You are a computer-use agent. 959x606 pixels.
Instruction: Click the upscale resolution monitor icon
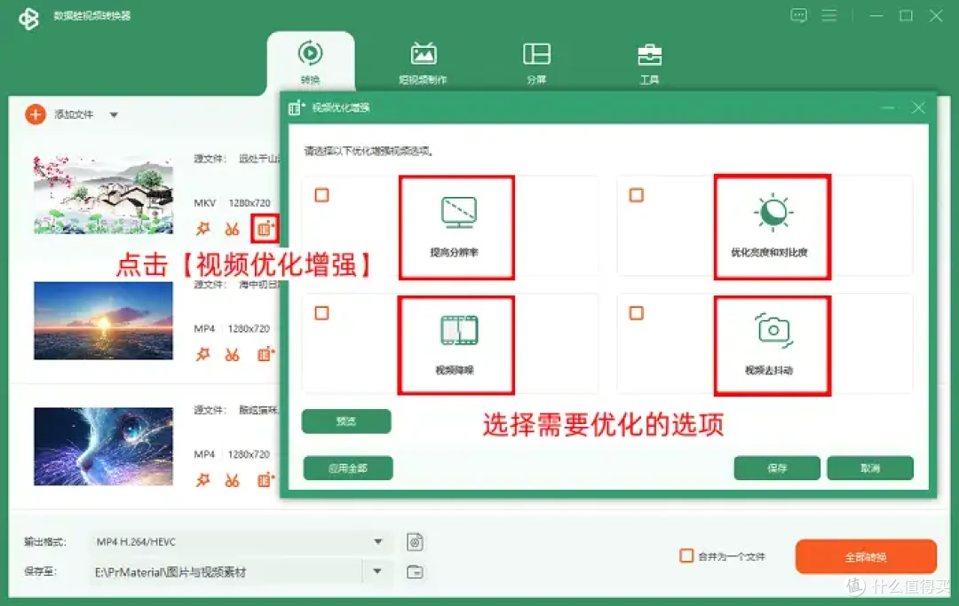459,212
